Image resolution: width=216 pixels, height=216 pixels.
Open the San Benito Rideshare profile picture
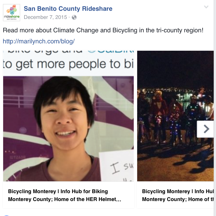point(12,13)
